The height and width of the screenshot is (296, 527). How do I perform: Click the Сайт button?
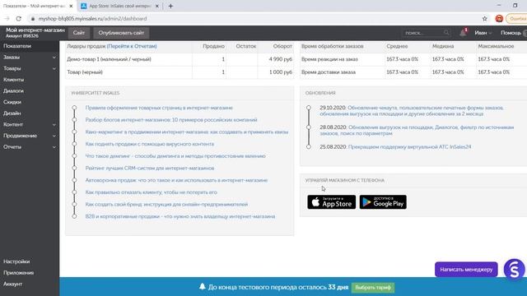click(79, 33)
